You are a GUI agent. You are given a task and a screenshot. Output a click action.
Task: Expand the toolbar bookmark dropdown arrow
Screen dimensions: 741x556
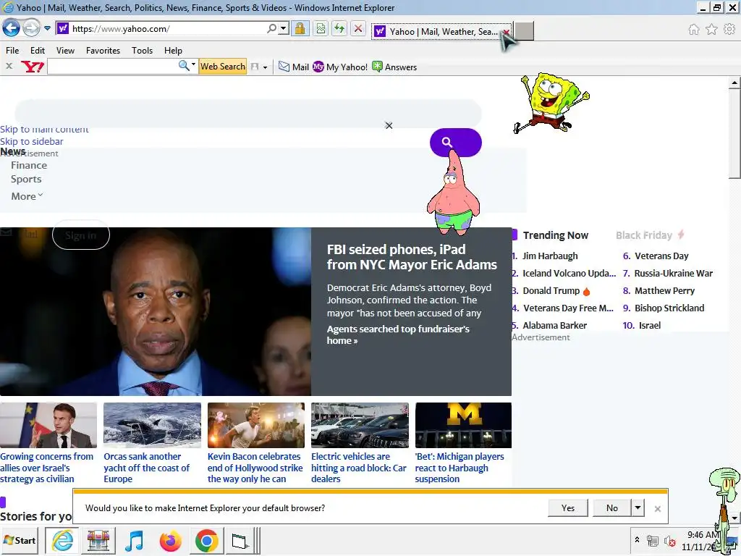click(x=265, y=67)
